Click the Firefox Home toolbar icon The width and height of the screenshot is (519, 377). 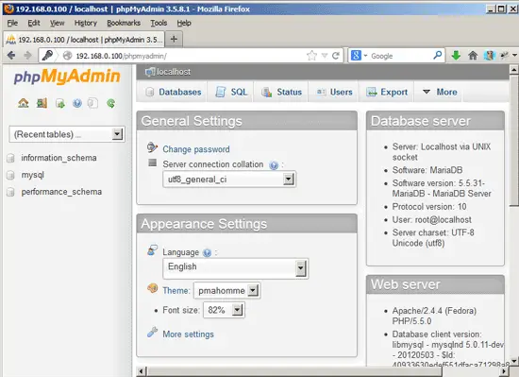[473, 56]
